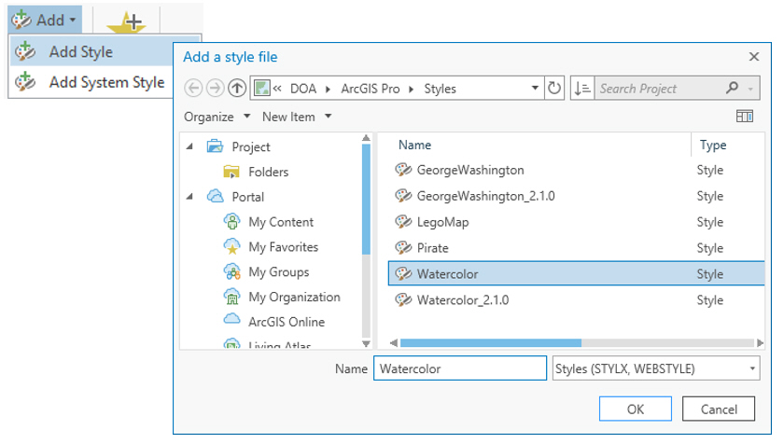Screen dimensions: 784x444
Task: Open the search options dropdown arrow
Action: tap(750, 90)
